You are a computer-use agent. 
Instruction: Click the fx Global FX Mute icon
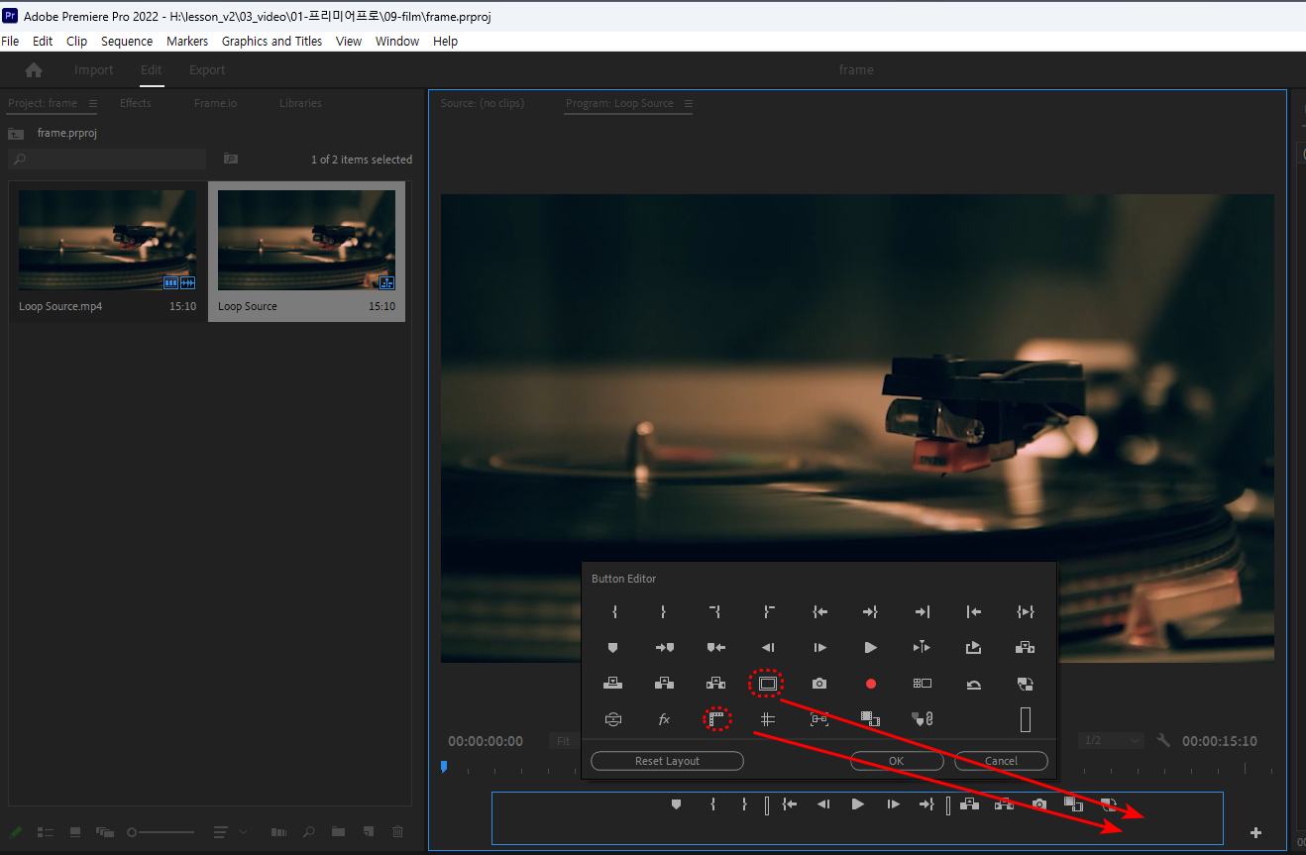coord(665,720)
